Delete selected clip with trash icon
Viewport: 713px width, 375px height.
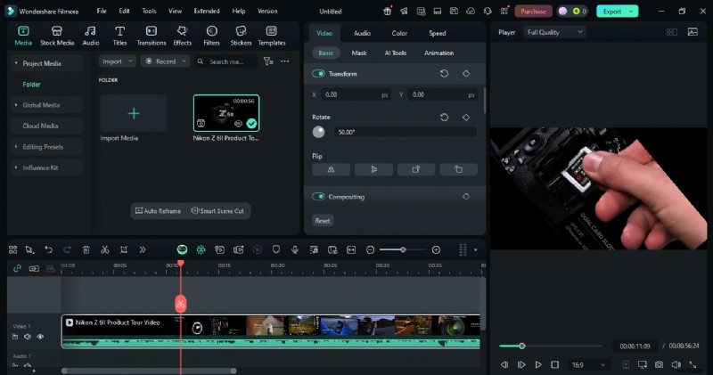coord(86,249)
